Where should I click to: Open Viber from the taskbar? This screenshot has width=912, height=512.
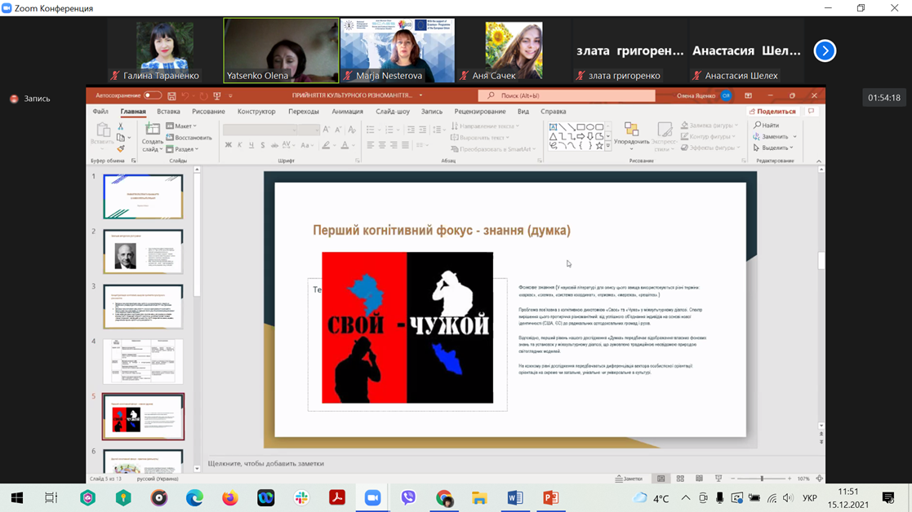[x=408, y=497]
